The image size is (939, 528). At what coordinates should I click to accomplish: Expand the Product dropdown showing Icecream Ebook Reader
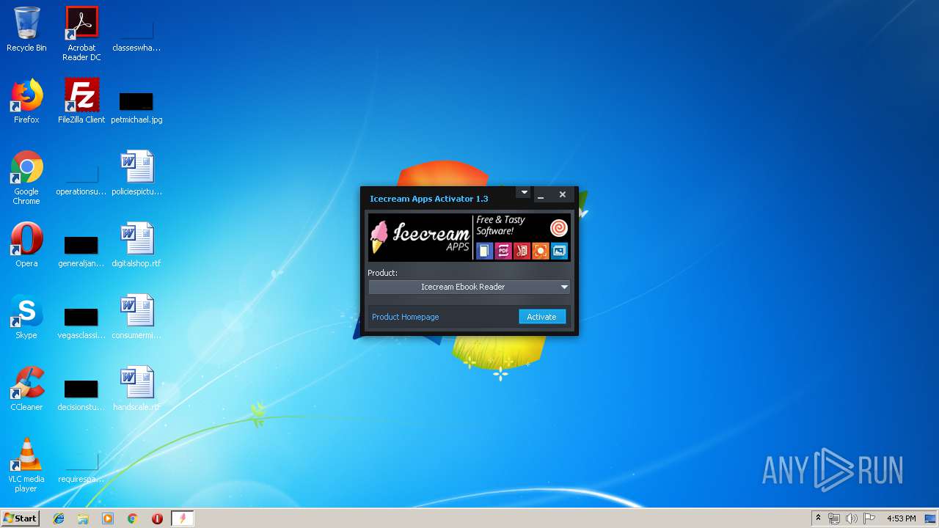(469, 287)
